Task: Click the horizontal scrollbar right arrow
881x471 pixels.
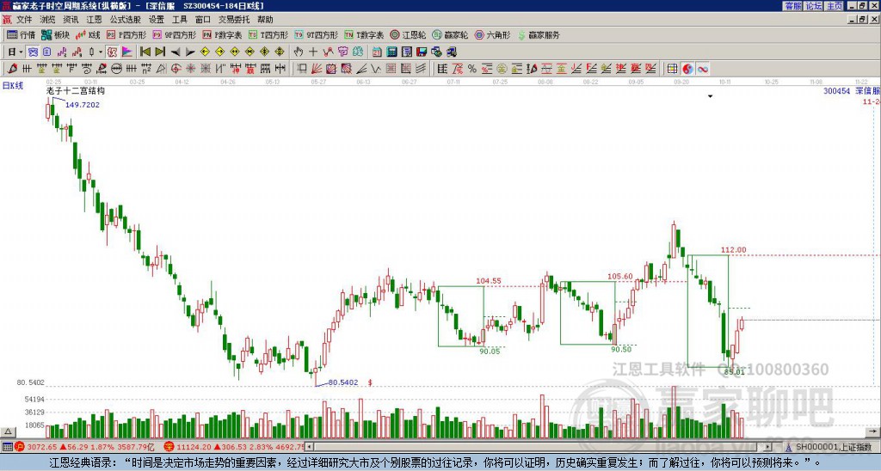Action: click(x=767, y=447)
